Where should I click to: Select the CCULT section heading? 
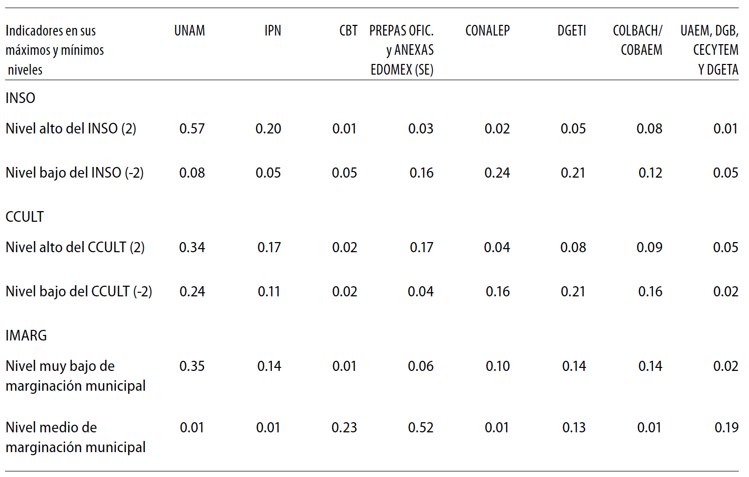[24, 217]
